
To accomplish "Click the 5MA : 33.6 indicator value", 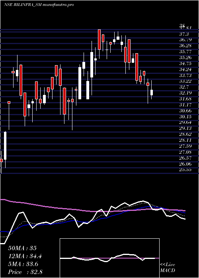I will tap(24, 264).
